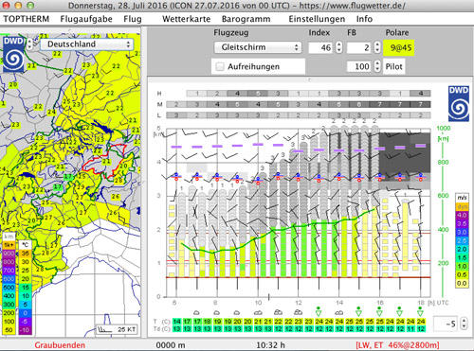Click the DWD logo on the map
The height and width of the screenshot is (351, 474).
tap(13, 54)
